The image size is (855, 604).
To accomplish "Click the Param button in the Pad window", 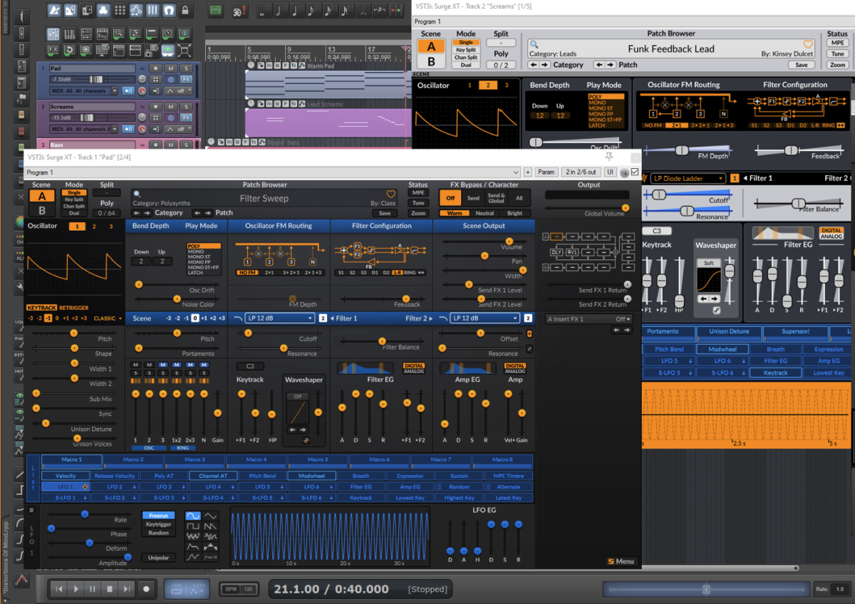I will tap(546, 172).
